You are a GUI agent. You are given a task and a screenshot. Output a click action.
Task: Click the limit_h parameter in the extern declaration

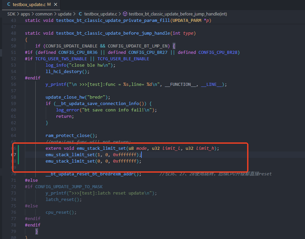(205, 148)
